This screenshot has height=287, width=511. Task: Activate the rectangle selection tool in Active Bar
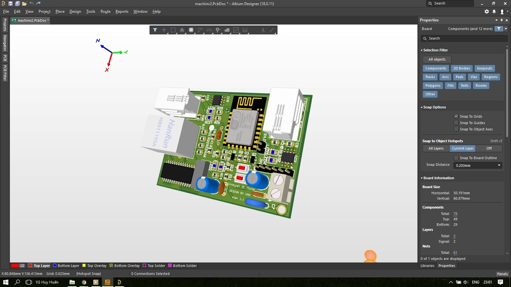pos(173,30)
